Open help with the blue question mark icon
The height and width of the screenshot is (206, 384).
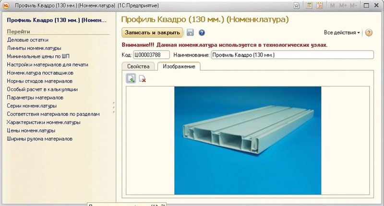(x=202, y=32)
